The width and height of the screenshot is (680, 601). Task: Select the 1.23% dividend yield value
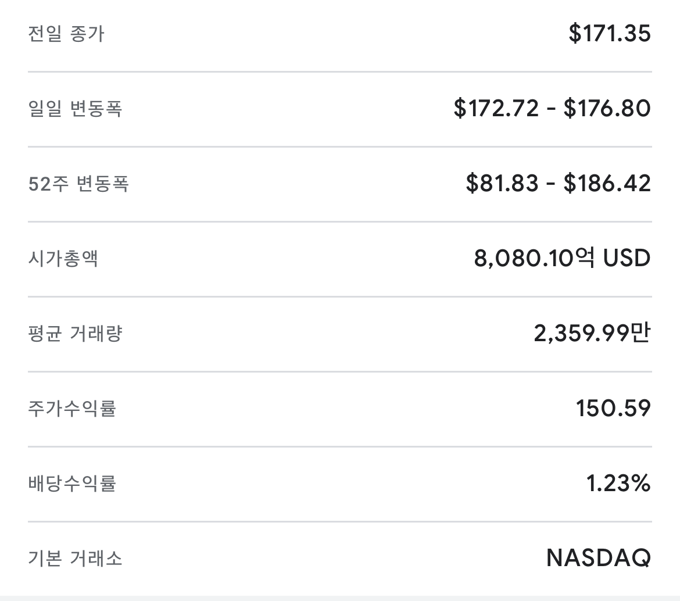(x=618, y=484)
